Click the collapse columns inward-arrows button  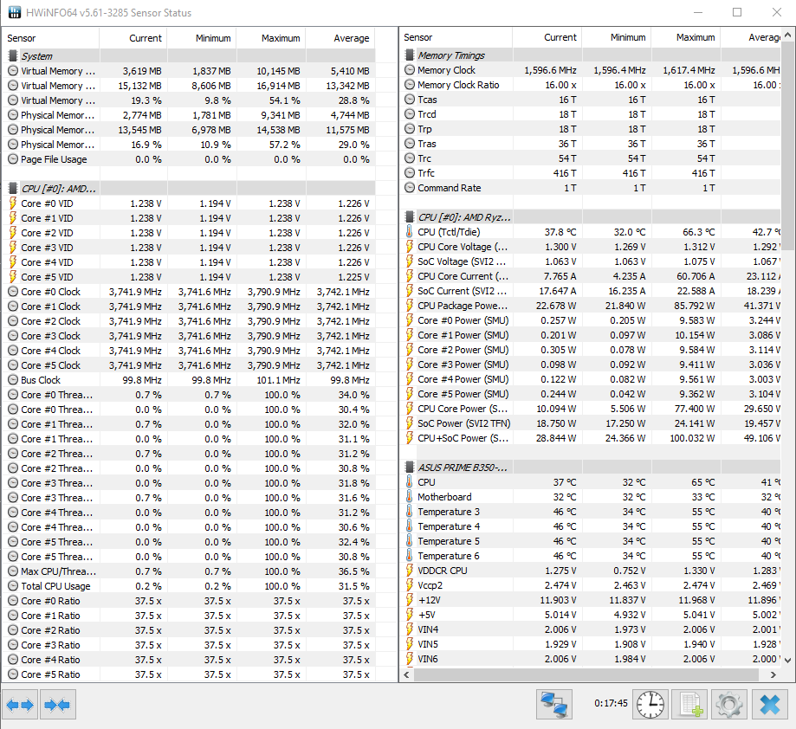[57, 704]
